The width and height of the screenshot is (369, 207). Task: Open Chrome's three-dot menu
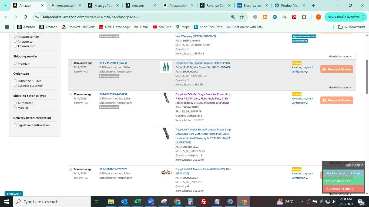pos(363,17)
